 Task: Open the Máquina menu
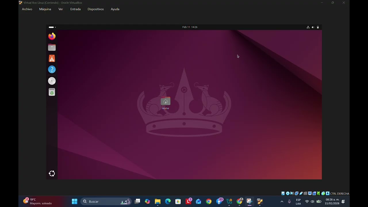click(x=45, y=9)
